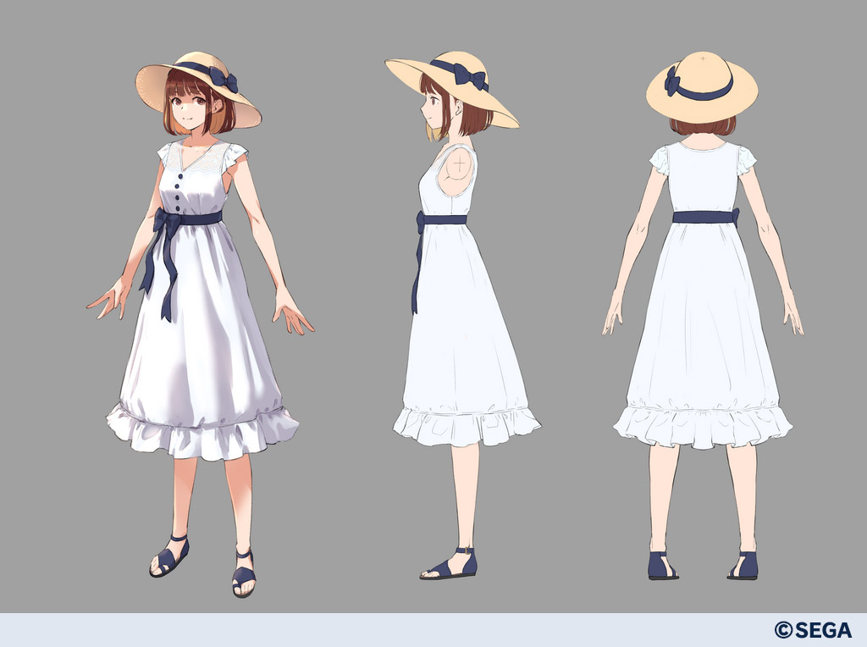Click the navy bow on front-view hat

(x=223, y=80)
